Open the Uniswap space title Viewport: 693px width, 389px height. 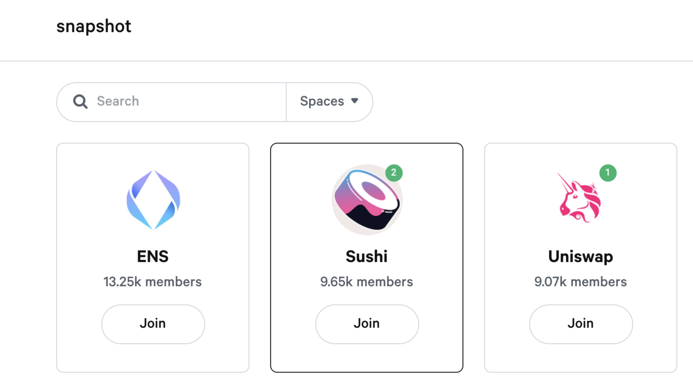click(x=580, y=256)
